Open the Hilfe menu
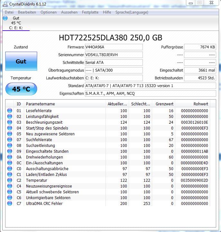Screen dimensions: 221x232 click(x=107, y=12)
